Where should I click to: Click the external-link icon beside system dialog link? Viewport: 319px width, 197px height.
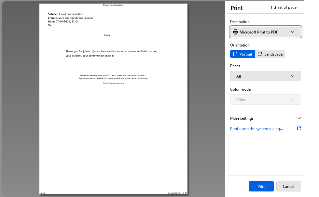click(299, 128)
